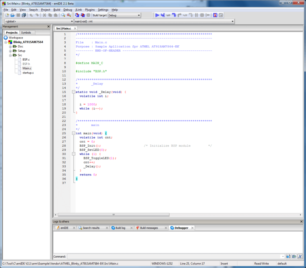The width and height of the screenshot is (306, 268).
Task: Click the Find magnifier toolbar icon
Action: pos(63,15)
